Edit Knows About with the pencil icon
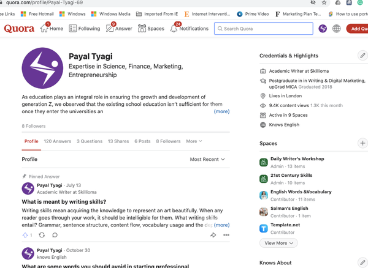Viewport: 368px width, 268px height. [x=362, y=262]
